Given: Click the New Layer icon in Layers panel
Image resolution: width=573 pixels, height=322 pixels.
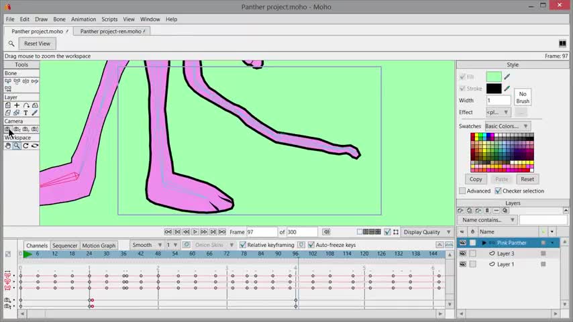Looking at the screenshot, I should pos(460,211).
